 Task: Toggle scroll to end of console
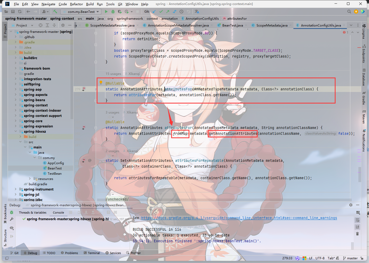pos(357,227)
